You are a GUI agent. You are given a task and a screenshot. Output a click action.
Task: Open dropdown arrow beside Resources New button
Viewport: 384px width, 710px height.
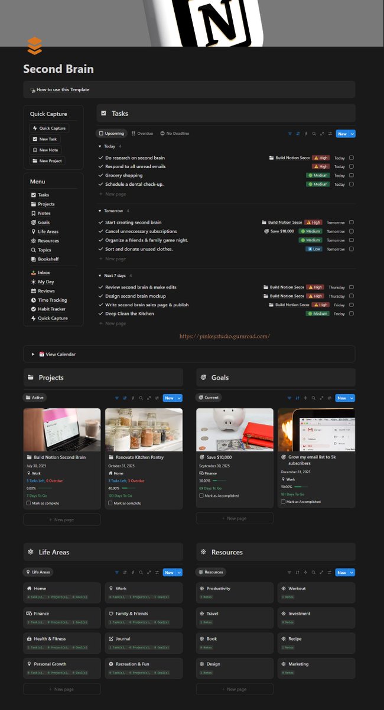pyautogui.click(x=353, y=573)
